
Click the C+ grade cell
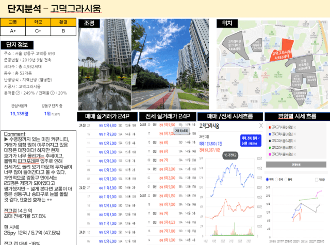click(x=38, y=31)
